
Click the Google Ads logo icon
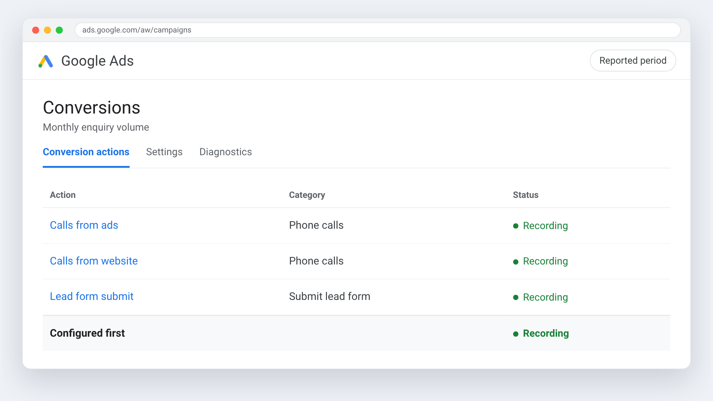(46, 61)
